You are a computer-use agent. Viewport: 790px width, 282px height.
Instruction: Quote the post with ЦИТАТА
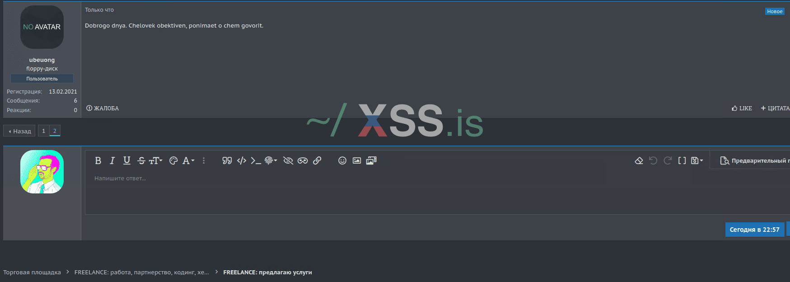(x=775, y=108)
